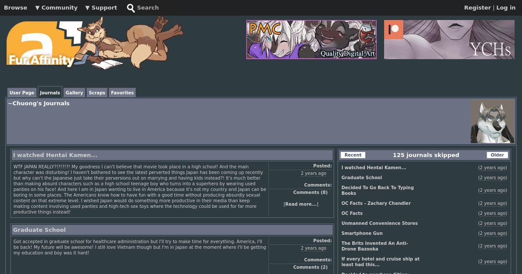Viewport: 522px width, 274px height.
Task: Open the Browse page
Action: click(16, 7)
